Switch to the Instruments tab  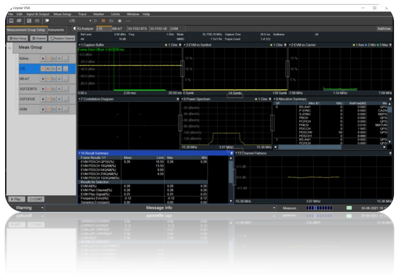pyautogui.click(x=56, y=30)
